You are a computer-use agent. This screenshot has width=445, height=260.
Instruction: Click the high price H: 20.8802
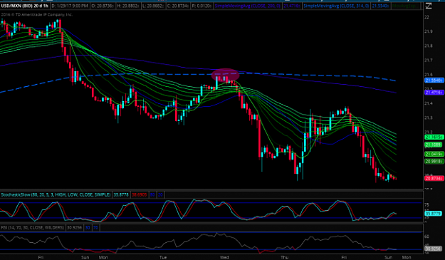pos(129,6)
